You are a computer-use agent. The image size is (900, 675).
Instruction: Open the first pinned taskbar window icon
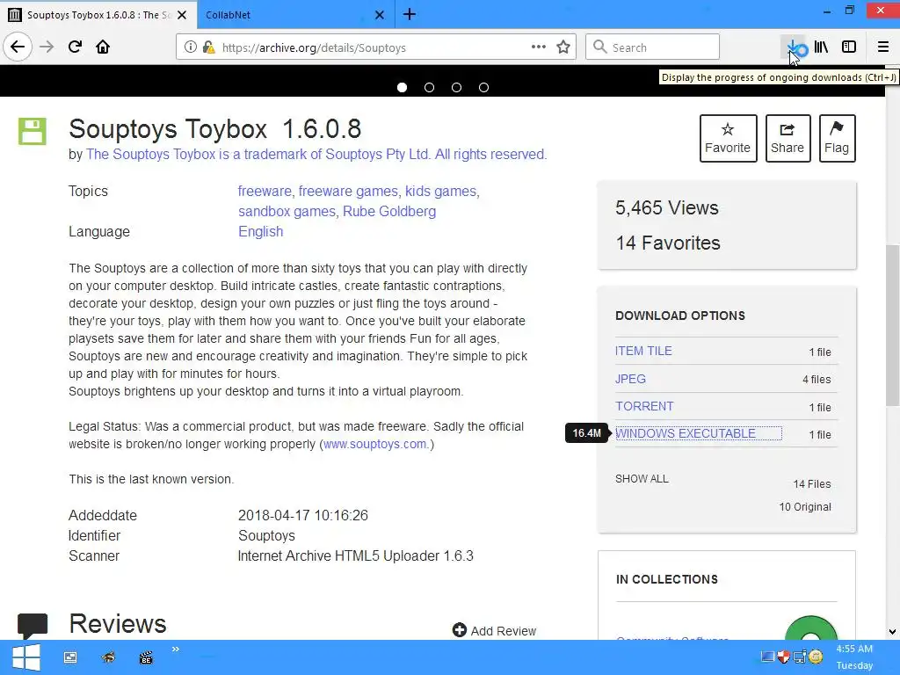tap(70, 657)
